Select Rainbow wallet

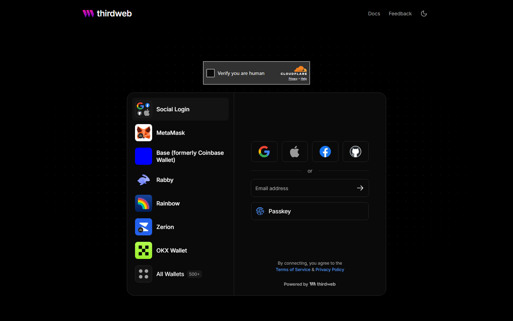pyautogui.click(x=180, y=203)
